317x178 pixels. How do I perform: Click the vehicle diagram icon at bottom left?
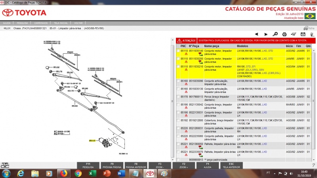(5, 165)
